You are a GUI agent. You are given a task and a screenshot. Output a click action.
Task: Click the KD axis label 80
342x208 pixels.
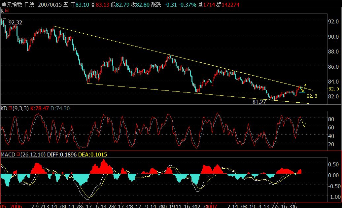point(331,119)
